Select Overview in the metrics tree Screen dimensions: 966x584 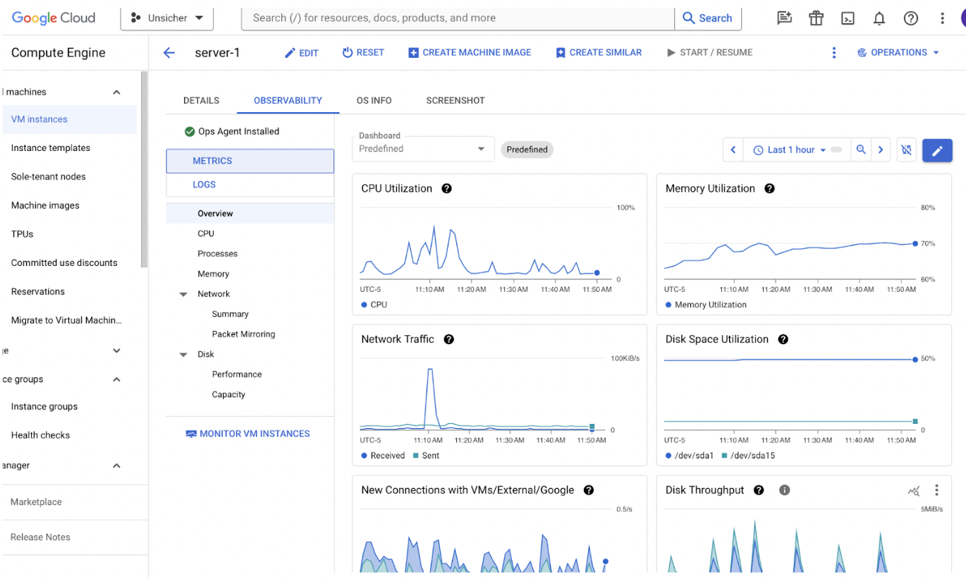coord(250,213)
